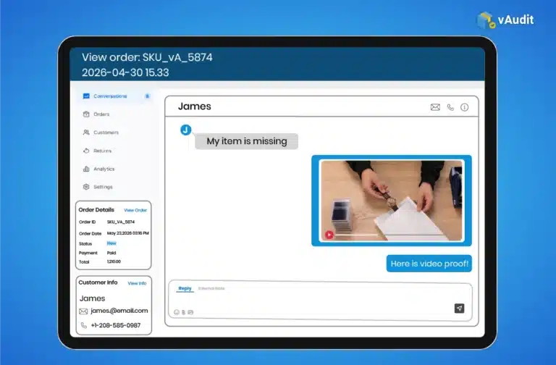Click the total 1,210.00 value
556x365 pixels.
coord(114,261)
